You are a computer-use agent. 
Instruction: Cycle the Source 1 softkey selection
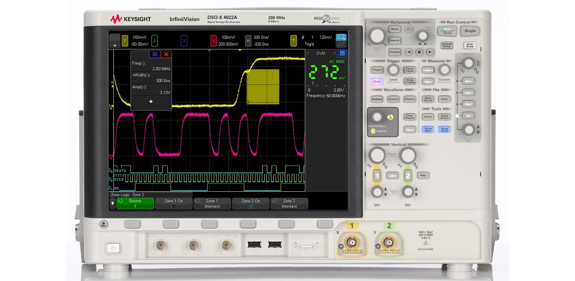[x=135, y=203]
